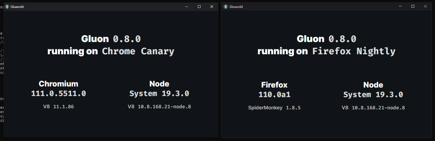The height and width of the screenshot is (141, 435).
Task: Close the Chrome Canary Gluworld window
Action: click(212, 7)
